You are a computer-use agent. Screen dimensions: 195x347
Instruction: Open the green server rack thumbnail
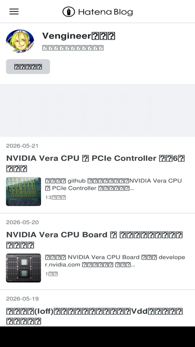point(23,191)
